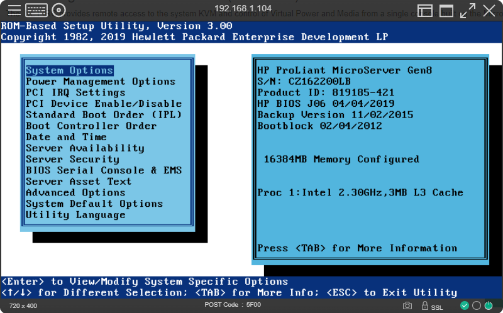Click the <ESC> to Exit Utility hint
Viewport: 503px width, 313px height.
tap(392, 293)
